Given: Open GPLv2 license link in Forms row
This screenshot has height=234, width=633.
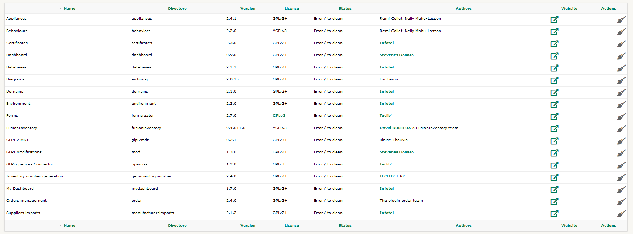Looking at the screenshot, I should point(279,116).
